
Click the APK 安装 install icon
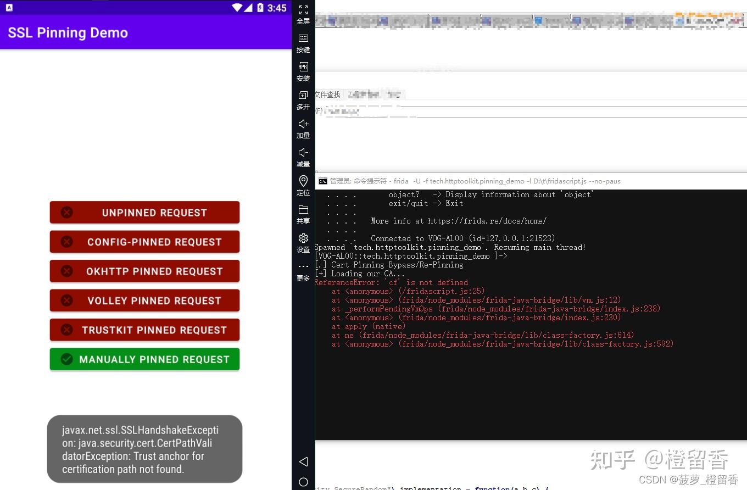click(x=303, y=71)
